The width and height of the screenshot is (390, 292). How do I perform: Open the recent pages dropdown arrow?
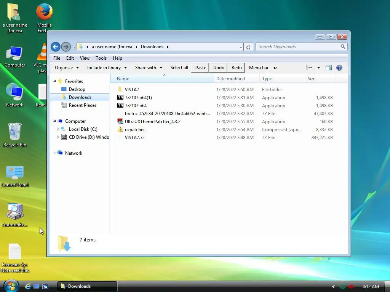[x=74, y=47]
